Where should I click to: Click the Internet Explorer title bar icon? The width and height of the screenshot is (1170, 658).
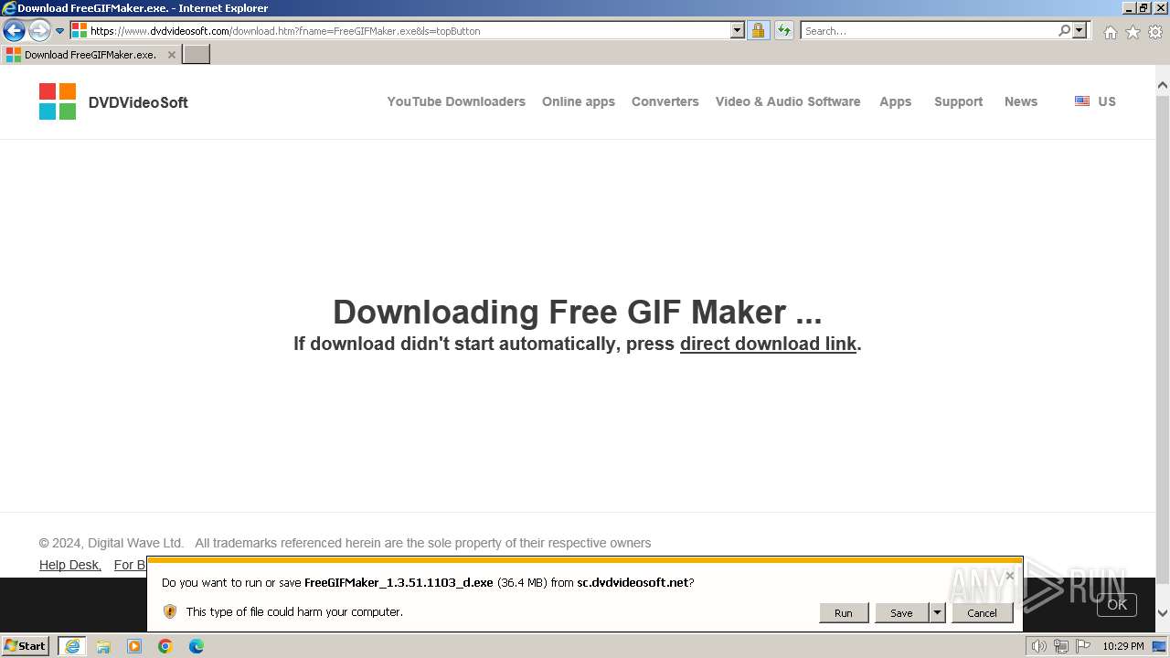9,8
